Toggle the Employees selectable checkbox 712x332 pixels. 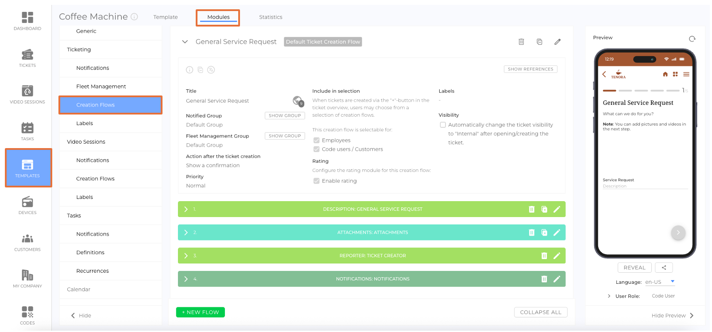click(x=317, y=140)
